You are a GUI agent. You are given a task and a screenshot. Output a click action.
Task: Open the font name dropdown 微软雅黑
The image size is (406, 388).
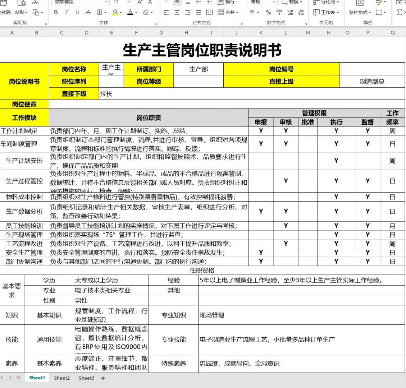click(79, 3)
